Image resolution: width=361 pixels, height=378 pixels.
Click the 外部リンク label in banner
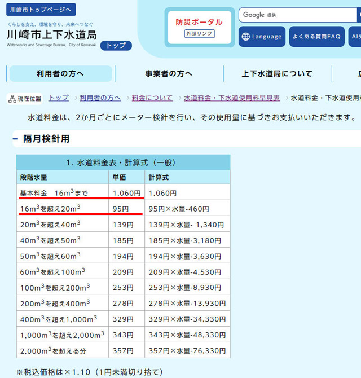(x=200, y=33)
